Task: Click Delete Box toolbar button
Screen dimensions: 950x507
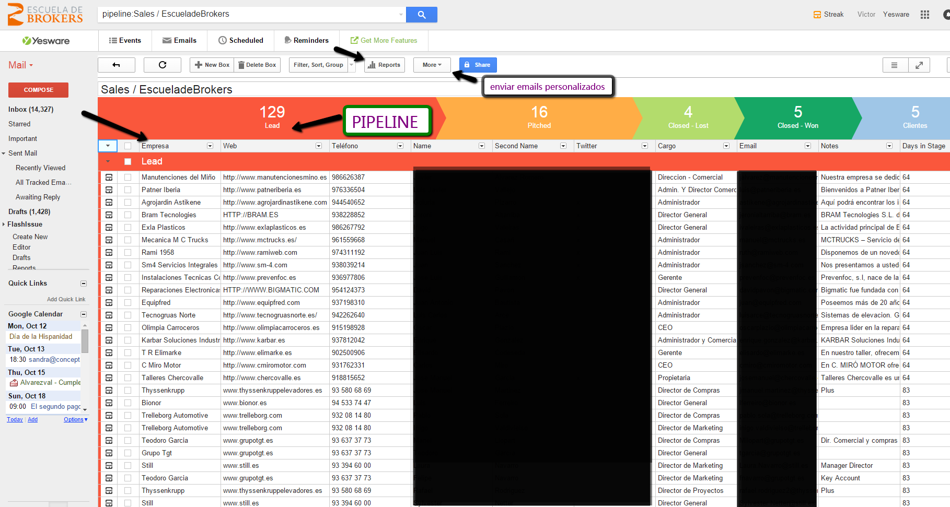Action: [x=257, y=65]
